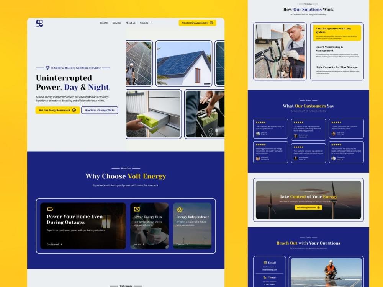Image resolution: width=383 pixels, height=287 pixels.
Task: Click Get Started link on outages card
Action: (53, 244)
